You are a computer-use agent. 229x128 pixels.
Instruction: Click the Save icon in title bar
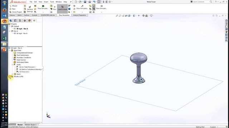[85, 2]
